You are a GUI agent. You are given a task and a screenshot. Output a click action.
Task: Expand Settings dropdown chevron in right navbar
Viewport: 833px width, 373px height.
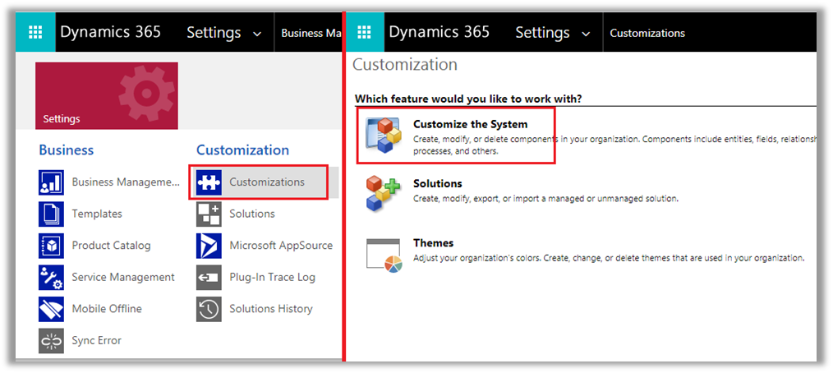[585, 34]
